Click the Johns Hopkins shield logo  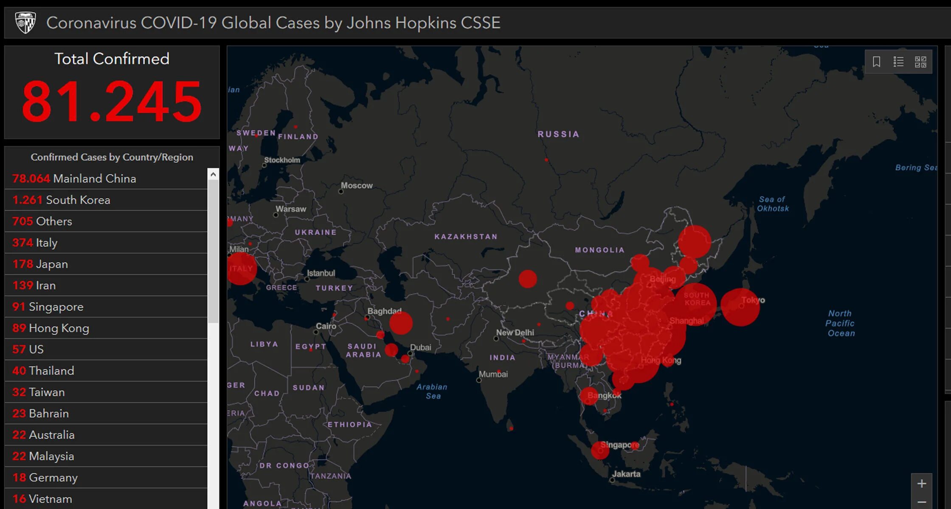(x=25, y=22)
